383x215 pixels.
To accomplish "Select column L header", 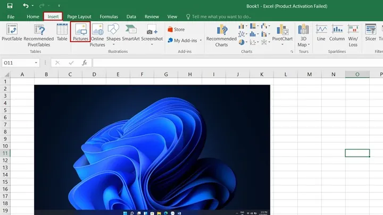I will point(286,74).
